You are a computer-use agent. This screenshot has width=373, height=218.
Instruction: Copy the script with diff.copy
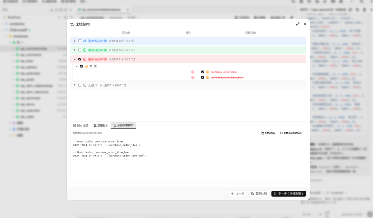tap(268, 133)
